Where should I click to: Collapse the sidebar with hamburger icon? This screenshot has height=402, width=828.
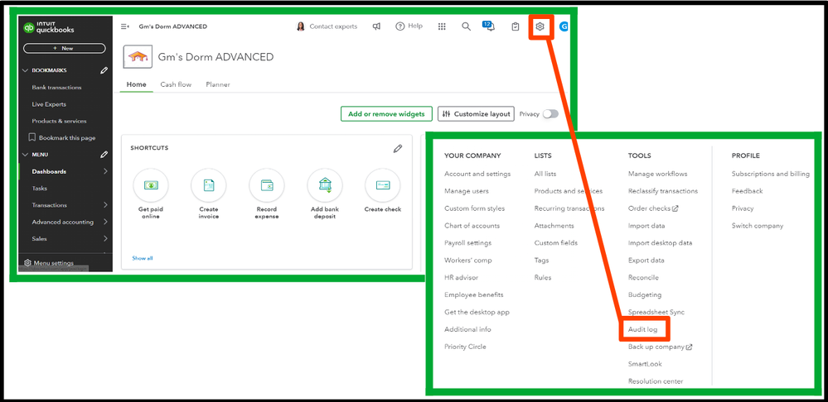coord(125,26)
